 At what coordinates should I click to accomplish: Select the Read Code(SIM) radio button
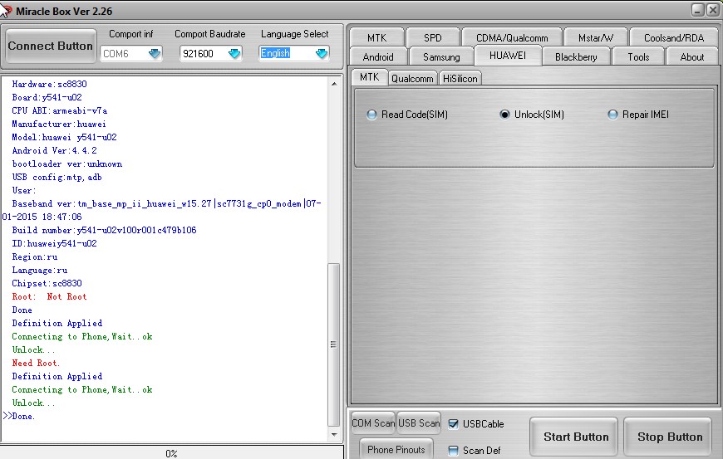click(371, 115)
